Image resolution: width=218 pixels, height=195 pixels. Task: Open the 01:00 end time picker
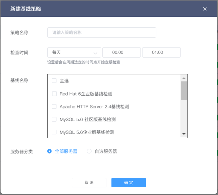(161, 52)
